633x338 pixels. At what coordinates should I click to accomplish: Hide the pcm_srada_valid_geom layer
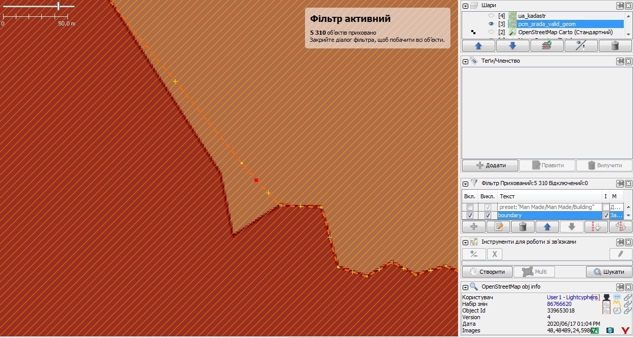coord(491,24)
